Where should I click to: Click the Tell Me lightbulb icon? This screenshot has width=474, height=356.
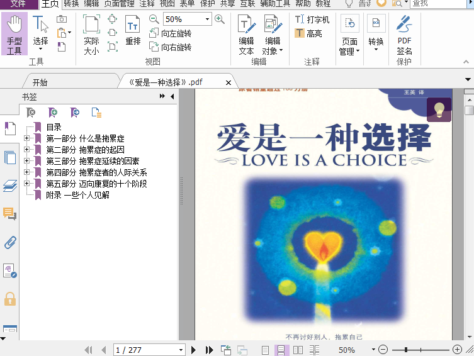pos(349,4)
